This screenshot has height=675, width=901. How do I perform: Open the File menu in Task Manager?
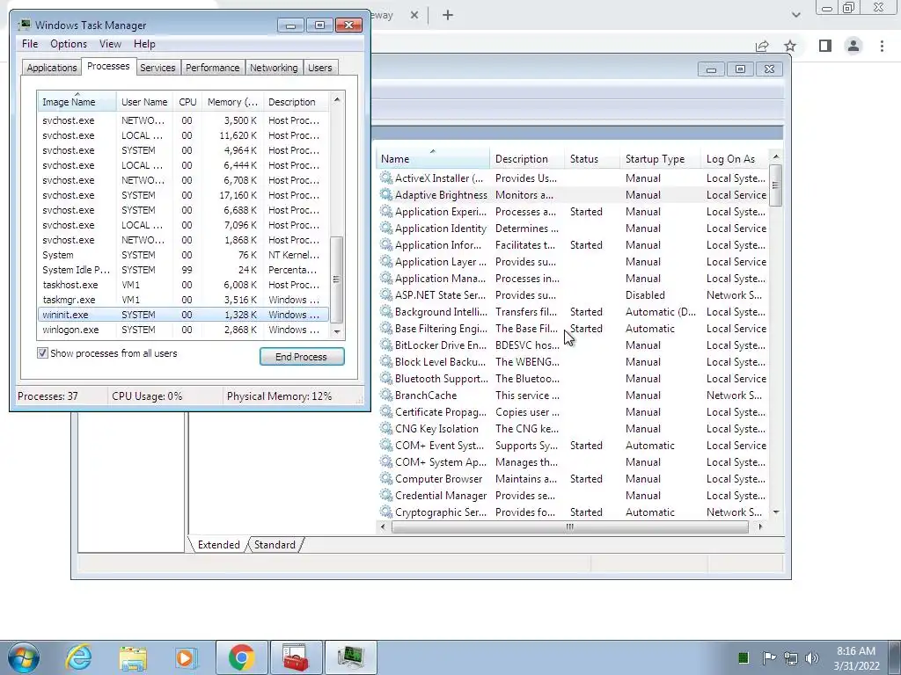point(30,44)
